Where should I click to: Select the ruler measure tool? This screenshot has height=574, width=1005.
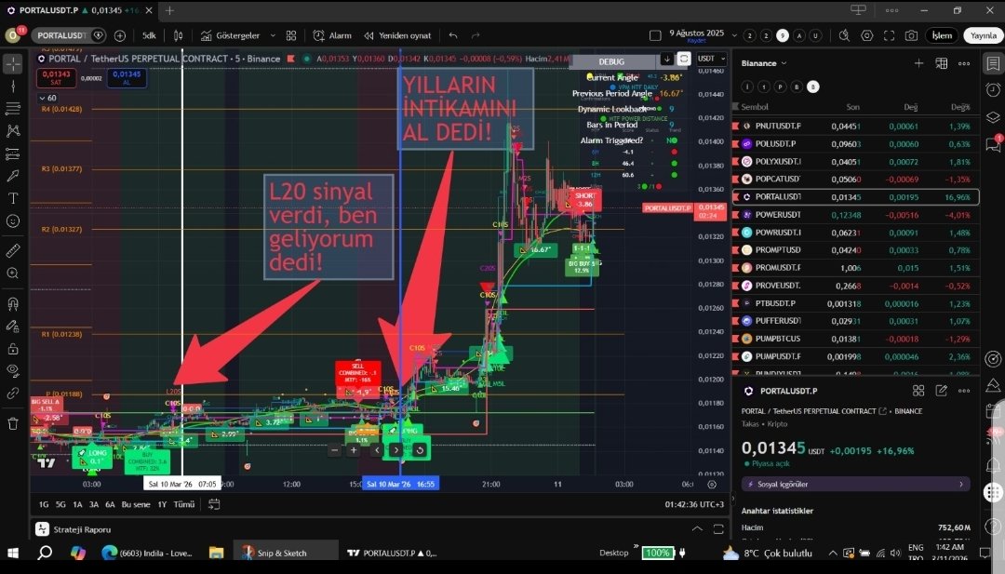pos(13,250)
